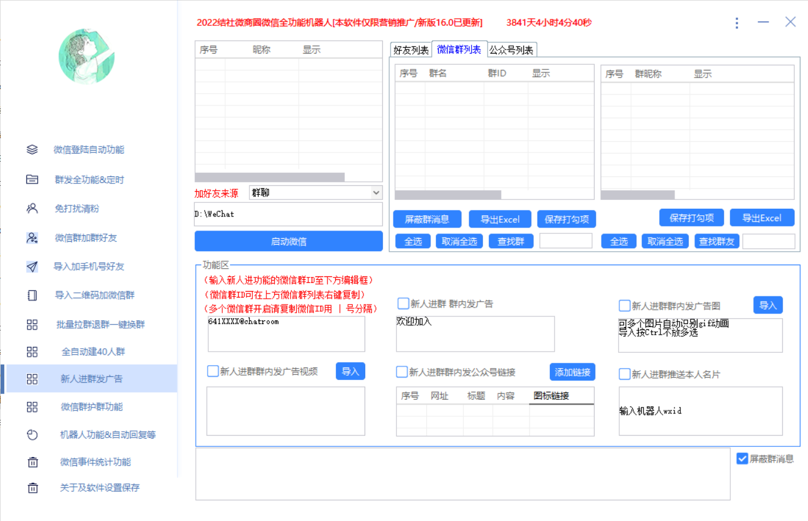Image resolution: width=808 pixels, height=521 pixels.
Task: Enable 新人进群推送本人名片 toggle
Action: 624,373
